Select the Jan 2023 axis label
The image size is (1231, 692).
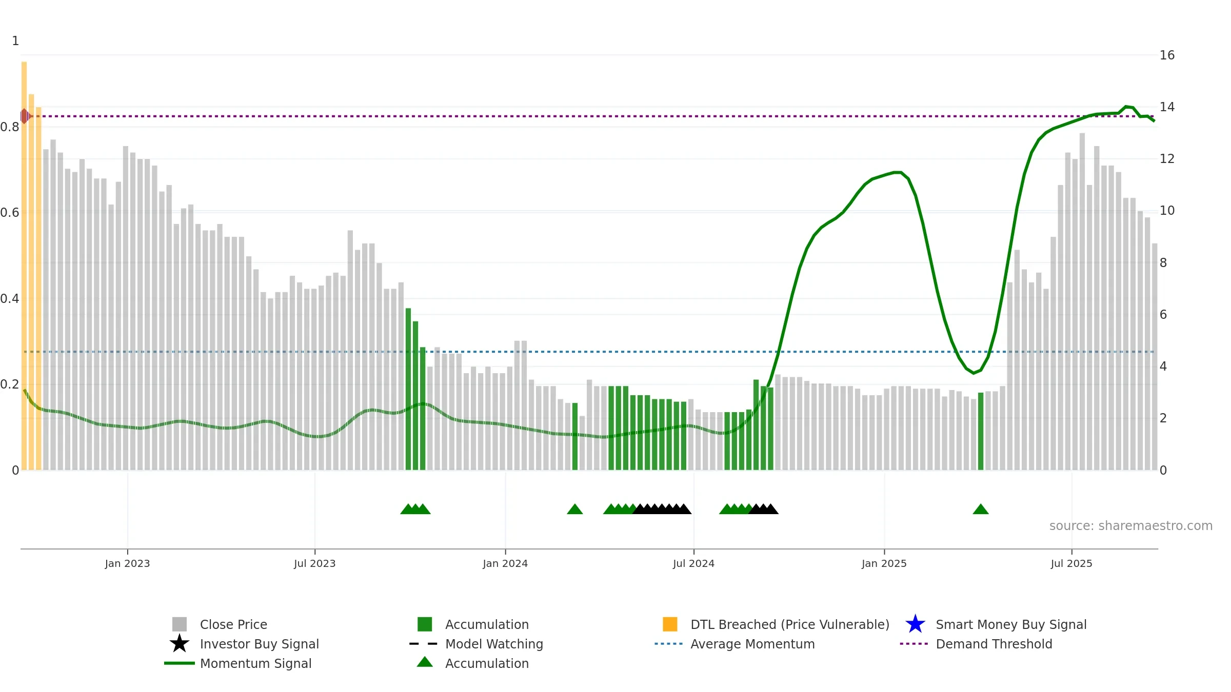click(x=127, y=563)
